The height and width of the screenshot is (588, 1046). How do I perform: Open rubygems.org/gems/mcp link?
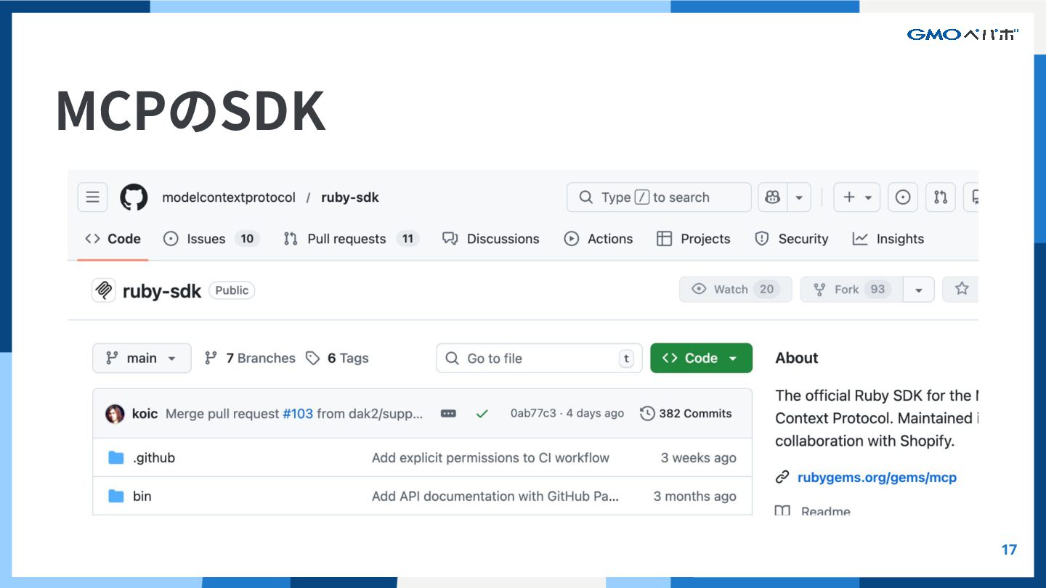877,477
